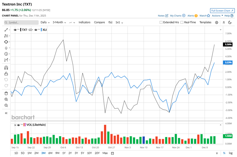The image size is (237, 157).
Task: Toggle VOL indicator visibility eye
Action: pyautogui.click(x=18, y=125)
